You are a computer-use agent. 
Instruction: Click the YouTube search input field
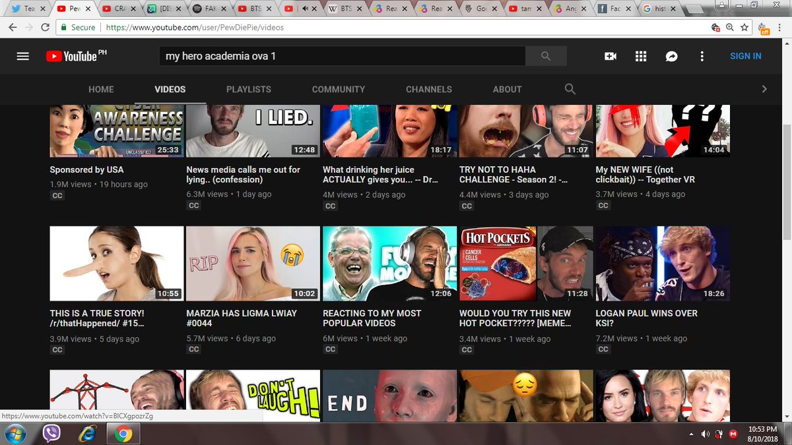(x=342, y=56)
